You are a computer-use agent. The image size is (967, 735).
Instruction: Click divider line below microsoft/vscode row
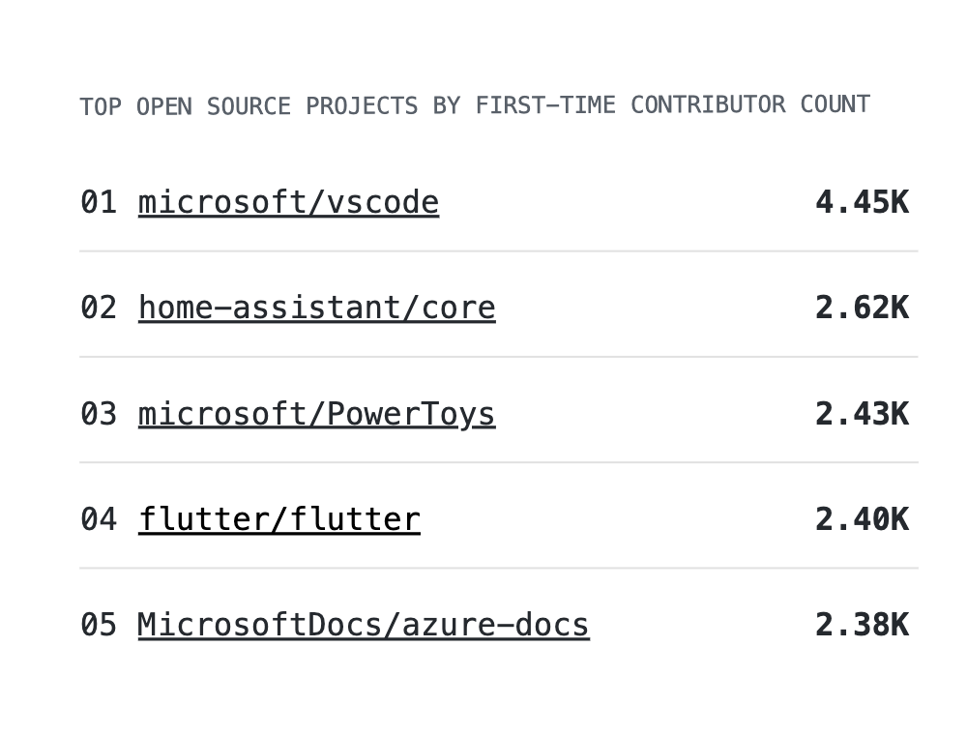(499, 250)
